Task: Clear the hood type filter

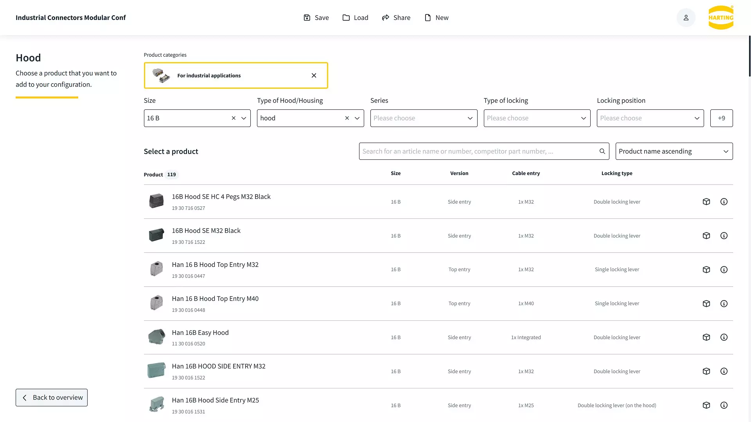Action: click(x=347, y=118)
